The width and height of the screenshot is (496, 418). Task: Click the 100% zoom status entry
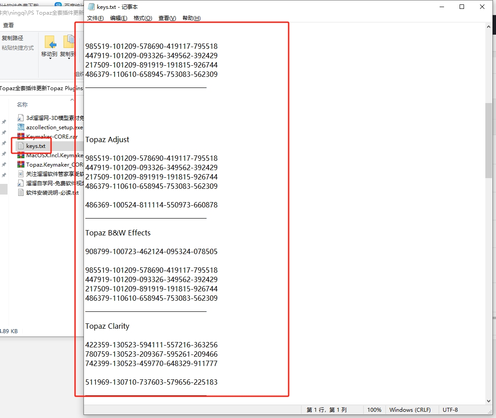point(374,410)
